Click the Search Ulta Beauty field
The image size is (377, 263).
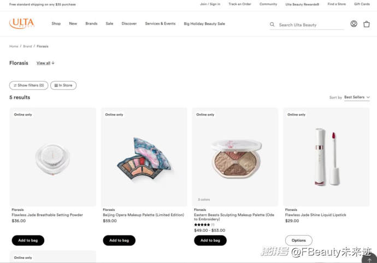[309, 25]
